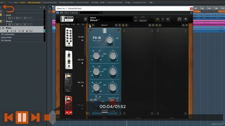Select setting B compare button

tap(168, 19)
